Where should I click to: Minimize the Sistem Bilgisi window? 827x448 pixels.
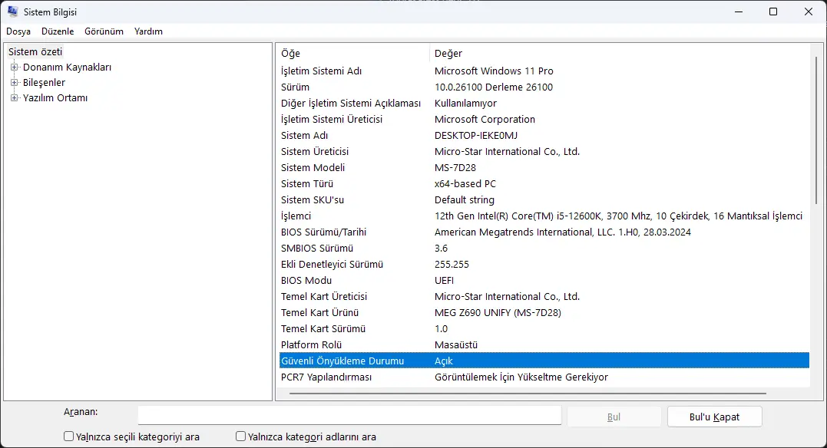(x=739, y=12)
